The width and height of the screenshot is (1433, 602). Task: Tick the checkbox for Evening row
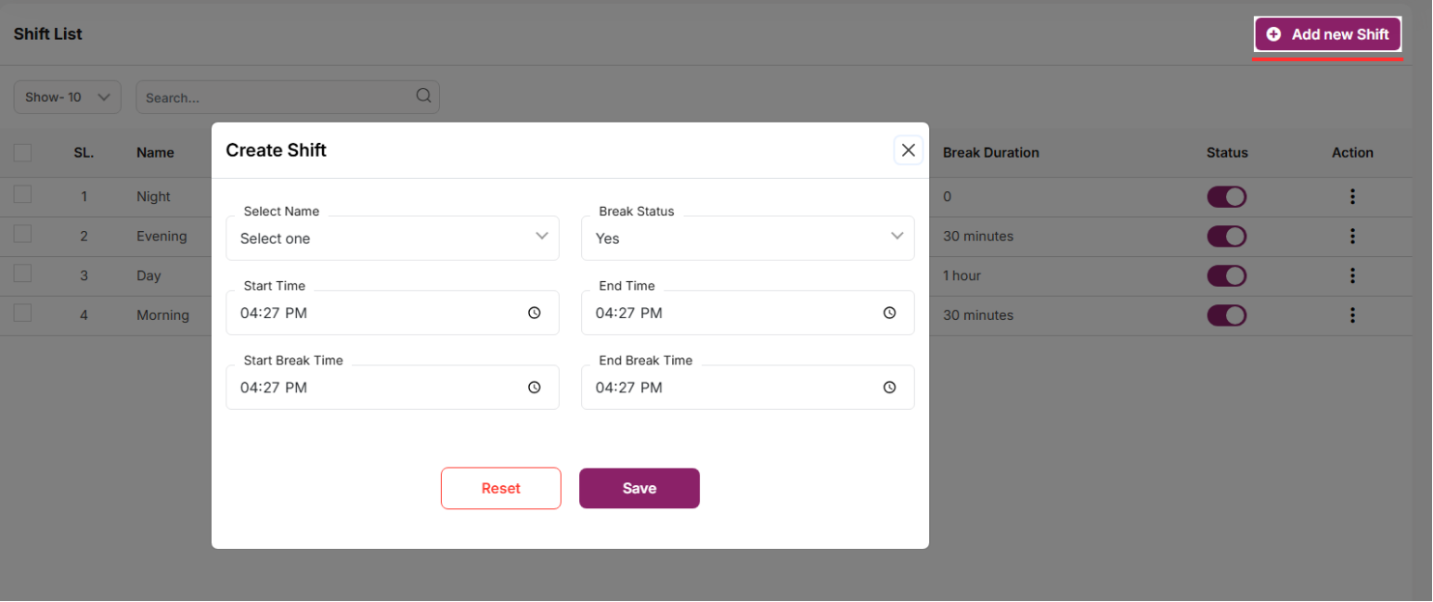(x=23, y=235)
